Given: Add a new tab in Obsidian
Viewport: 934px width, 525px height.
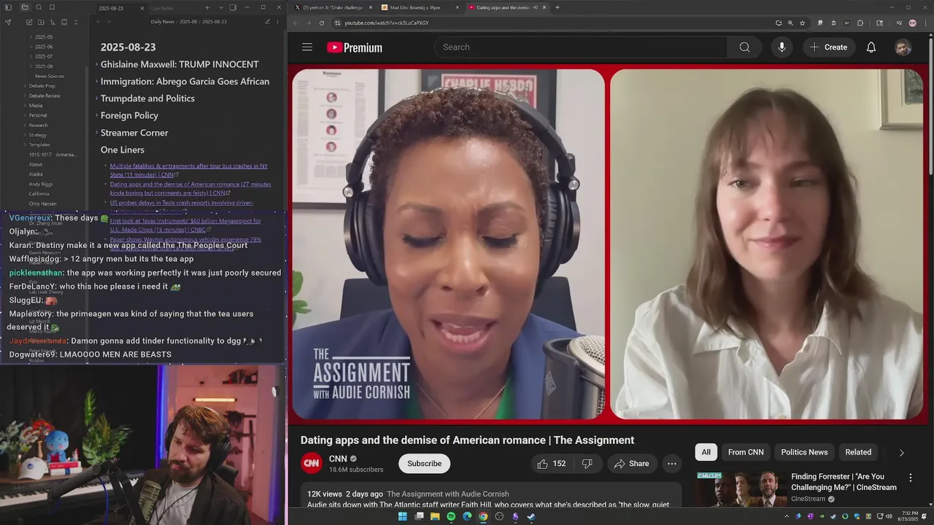Looking at the screenshot, I should pos(207,8).
